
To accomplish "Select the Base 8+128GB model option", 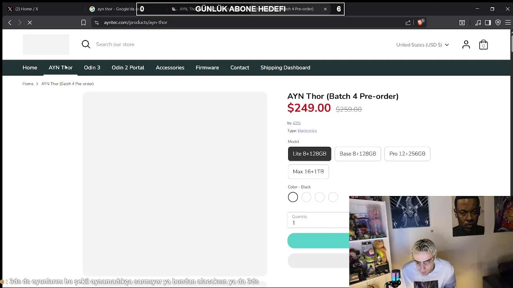I will click(357, 154).
